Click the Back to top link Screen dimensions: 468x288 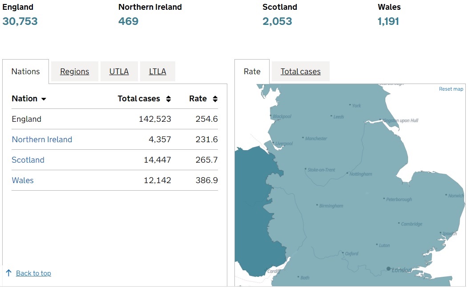[x=33, y=273]
